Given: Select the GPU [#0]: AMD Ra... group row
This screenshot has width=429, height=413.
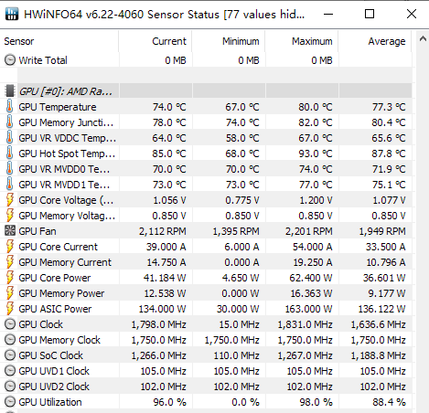Looking at the screenshot, I should 206,91.
